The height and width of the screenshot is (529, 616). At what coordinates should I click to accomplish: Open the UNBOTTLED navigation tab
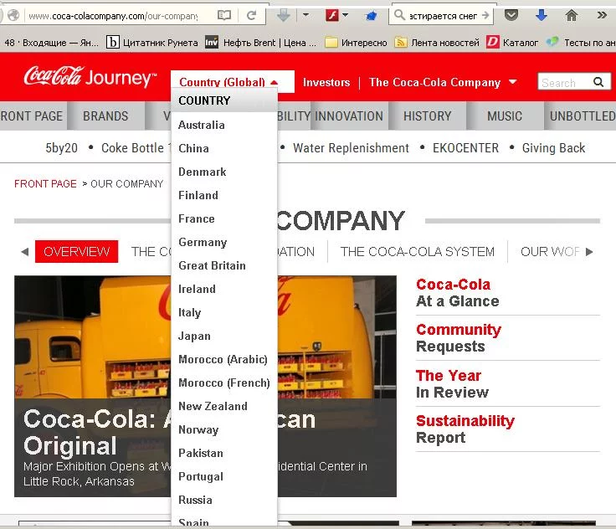coord(582,116)
